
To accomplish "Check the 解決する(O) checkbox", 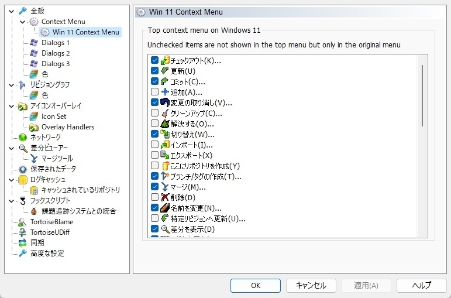I will (x=154, y=123).
